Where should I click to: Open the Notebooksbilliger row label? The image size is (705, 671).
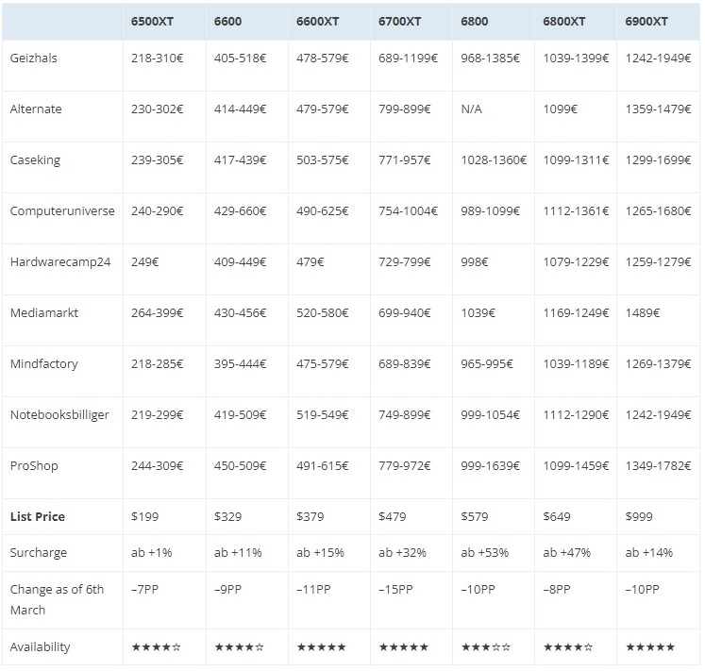click(x=56, y=414)
